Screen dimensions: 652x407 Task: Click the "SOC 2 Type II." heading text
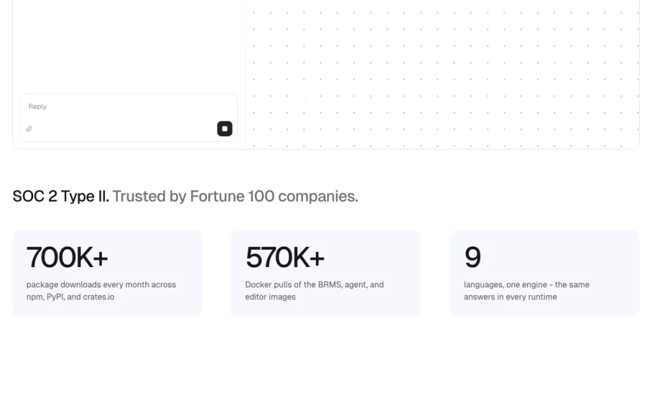[60, 197]
